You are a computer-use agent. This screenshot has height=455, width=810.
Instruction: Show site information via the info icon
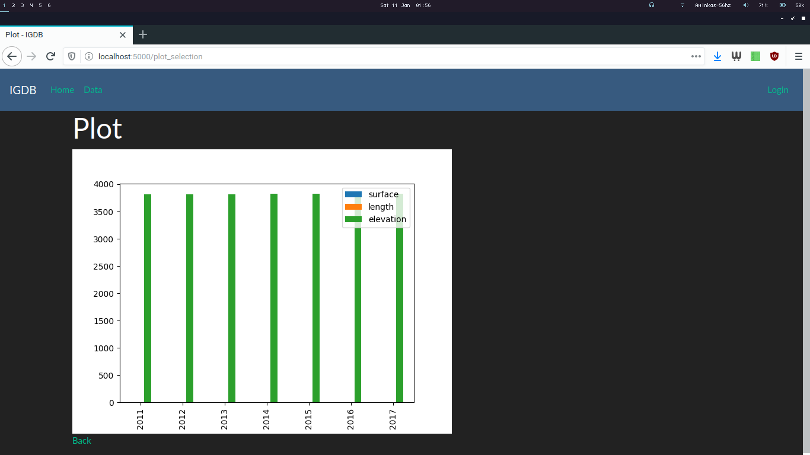89,56
